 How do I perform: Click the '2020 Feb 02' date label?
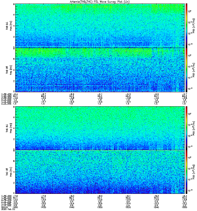click(8, 209)
